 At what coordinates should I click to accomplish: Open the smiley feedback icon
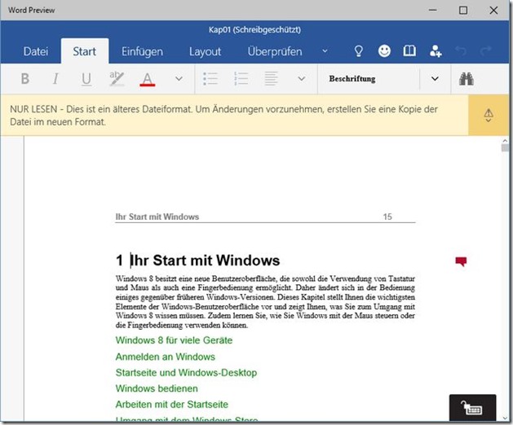coord(384,51)
